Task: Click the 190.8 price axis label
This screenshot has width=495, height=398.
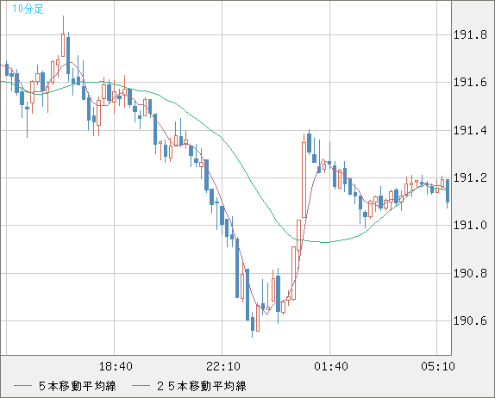Action: 470,273
